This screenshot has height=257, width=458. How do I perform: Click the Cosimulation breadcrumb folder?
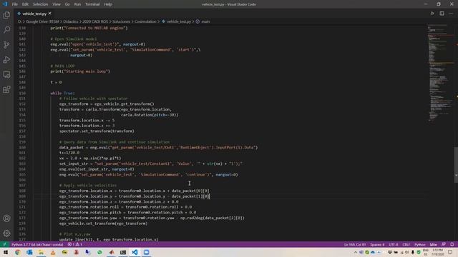click(x=145, y=21)
